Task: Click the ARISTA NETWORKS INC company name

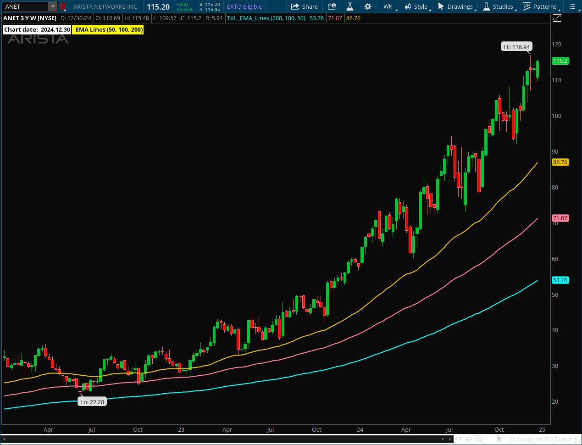Action: [105, 6]
